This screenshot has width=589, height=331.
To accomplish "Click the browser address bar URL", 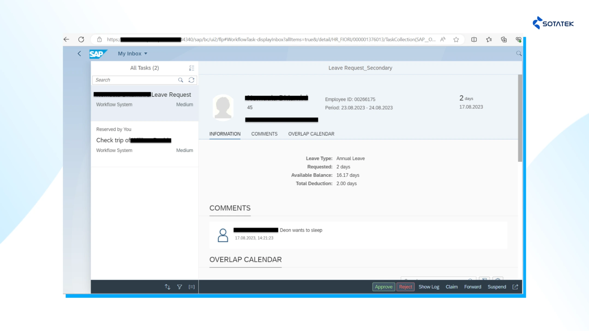I will click(271, 40).
